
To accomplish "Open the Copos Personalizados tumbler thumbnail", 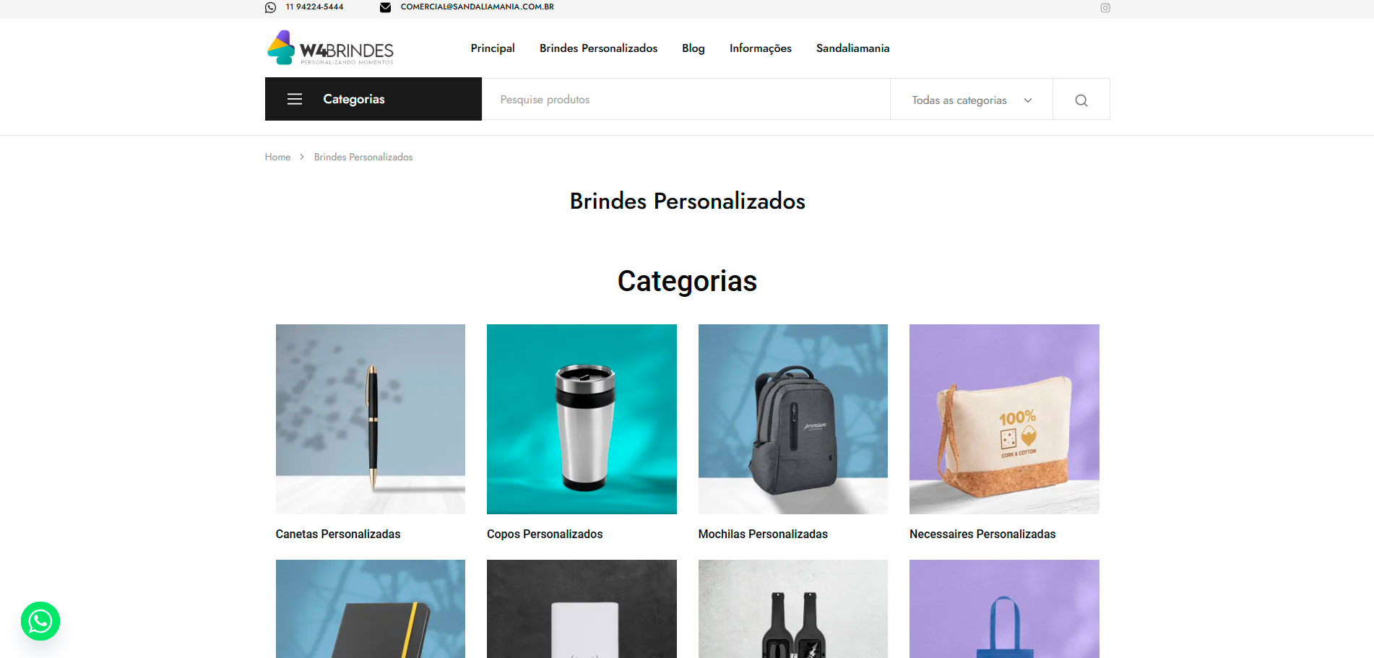I will click(582, 419).
